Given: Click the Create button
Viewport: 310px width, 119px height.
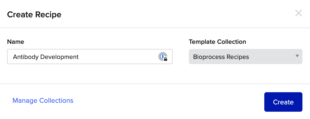Looking at the screenshot, I should 283,102.
